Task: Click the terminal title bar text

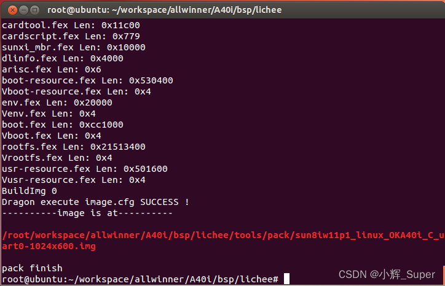Action: click(x=164, y=10)
